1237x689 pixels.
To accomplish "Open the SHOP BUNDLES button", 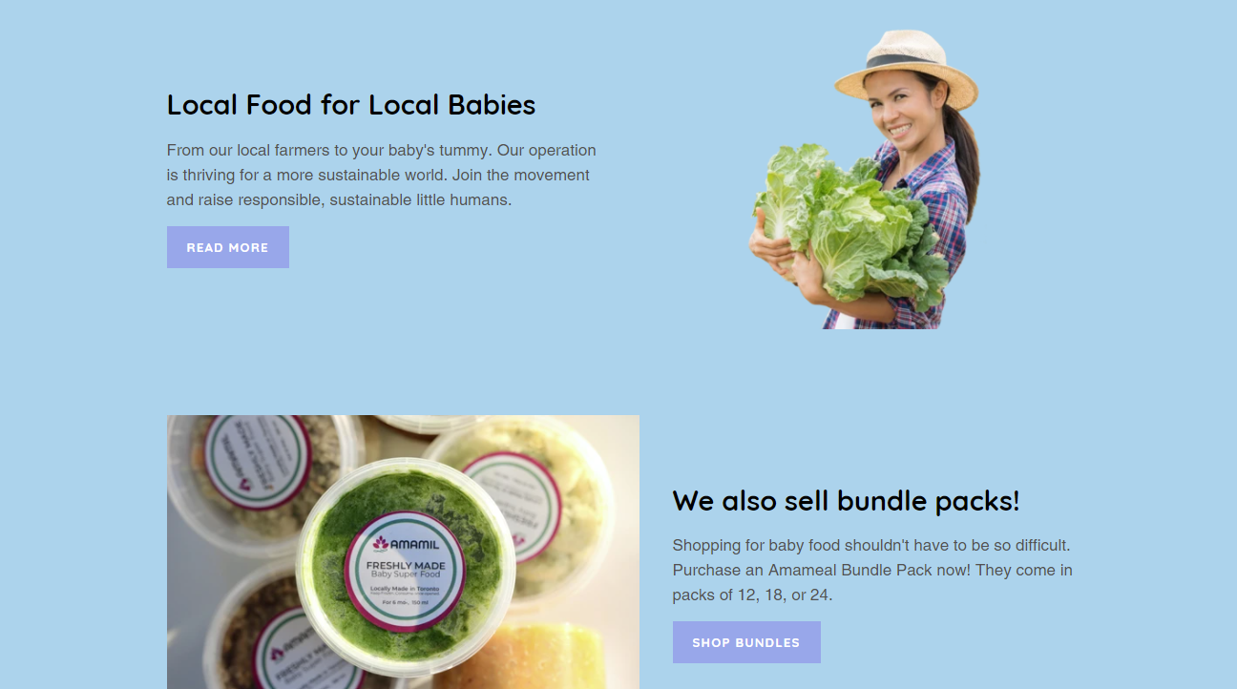I will click(746, 642).
